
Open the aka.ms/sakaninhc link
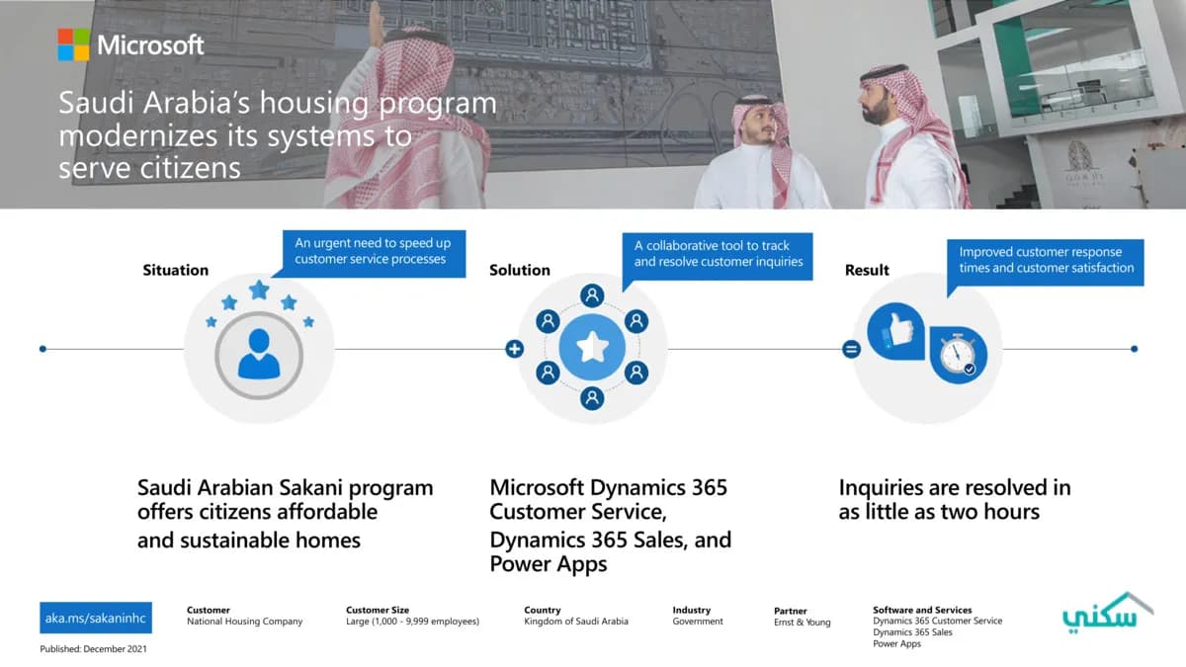point(96,619)
